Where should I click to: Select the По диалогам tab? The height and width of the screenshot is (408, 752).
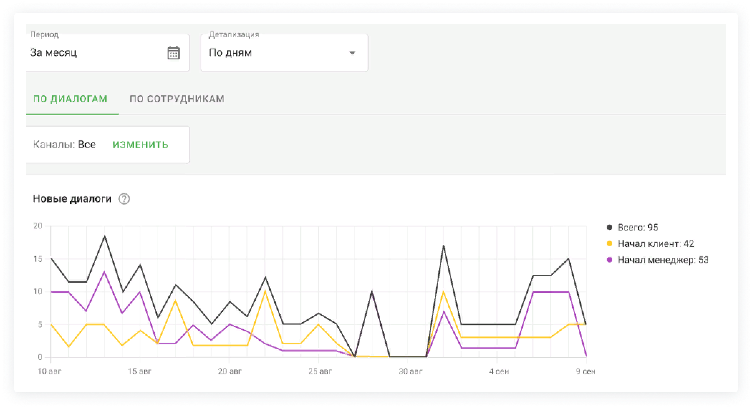[x=70, y=99]
